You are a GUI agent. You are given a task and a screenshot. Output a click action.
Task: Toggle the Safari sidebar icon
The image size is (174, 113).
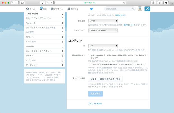[22, 3]
